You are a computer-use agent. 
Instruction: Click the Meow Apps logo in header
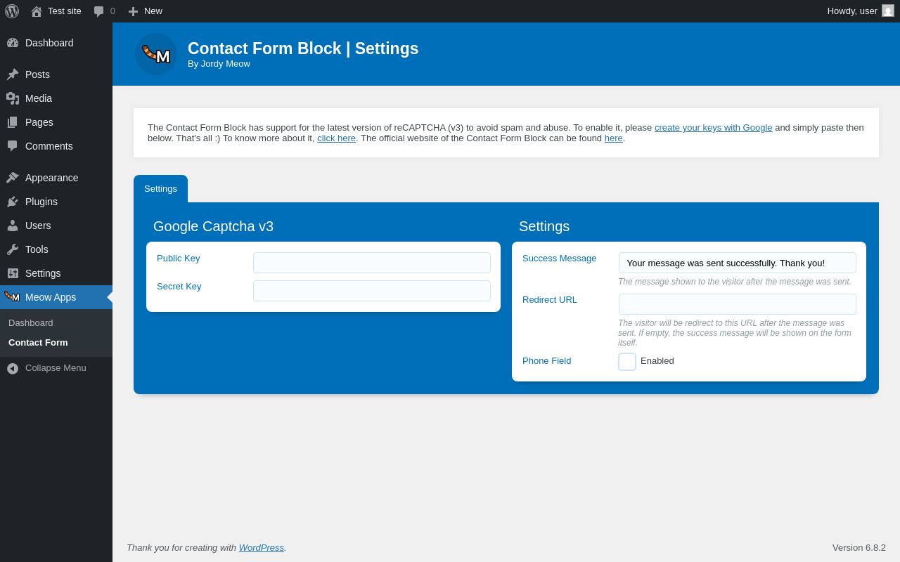[156, 54]
